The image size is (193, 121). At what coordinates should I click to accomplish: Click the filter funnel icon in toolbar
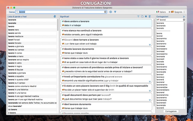(x=115, y=12)
